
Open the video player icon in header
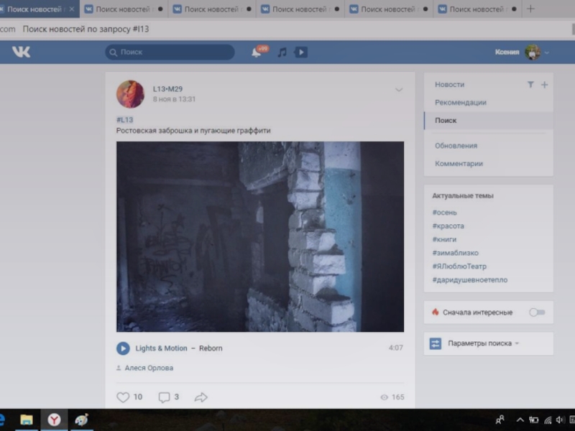pyautogui.click(x=301, y=52)
